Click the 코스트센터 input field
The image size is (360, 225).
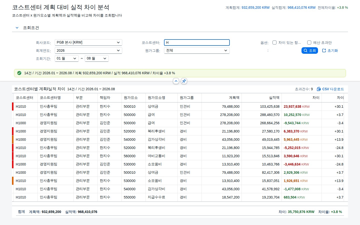(197, 42)
